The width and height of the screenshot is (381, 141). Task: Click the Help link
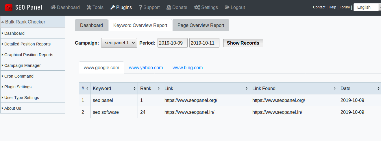pos(332,7)
